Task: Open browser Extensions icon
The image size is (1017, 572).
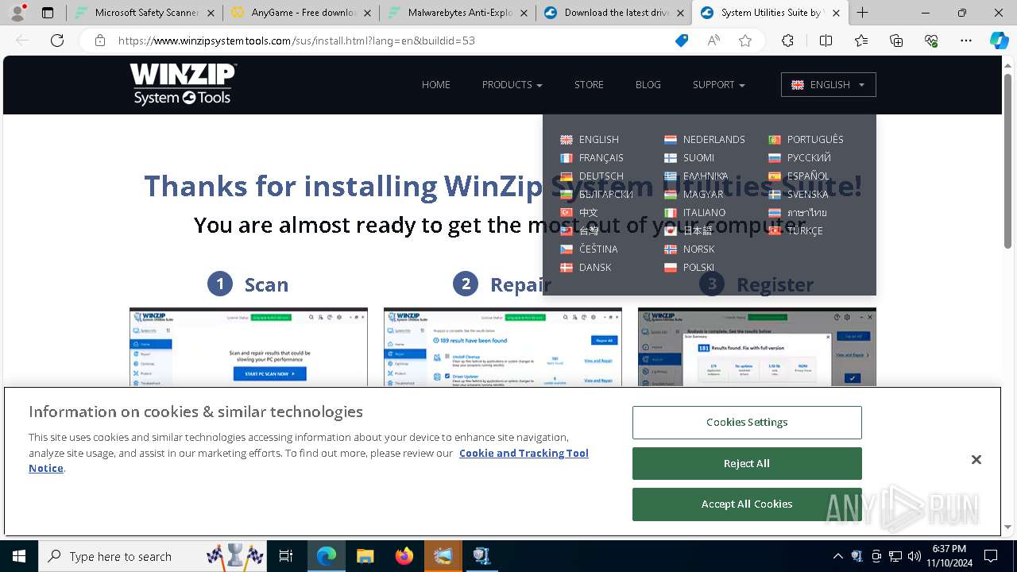Action: (x=787, y=41)
